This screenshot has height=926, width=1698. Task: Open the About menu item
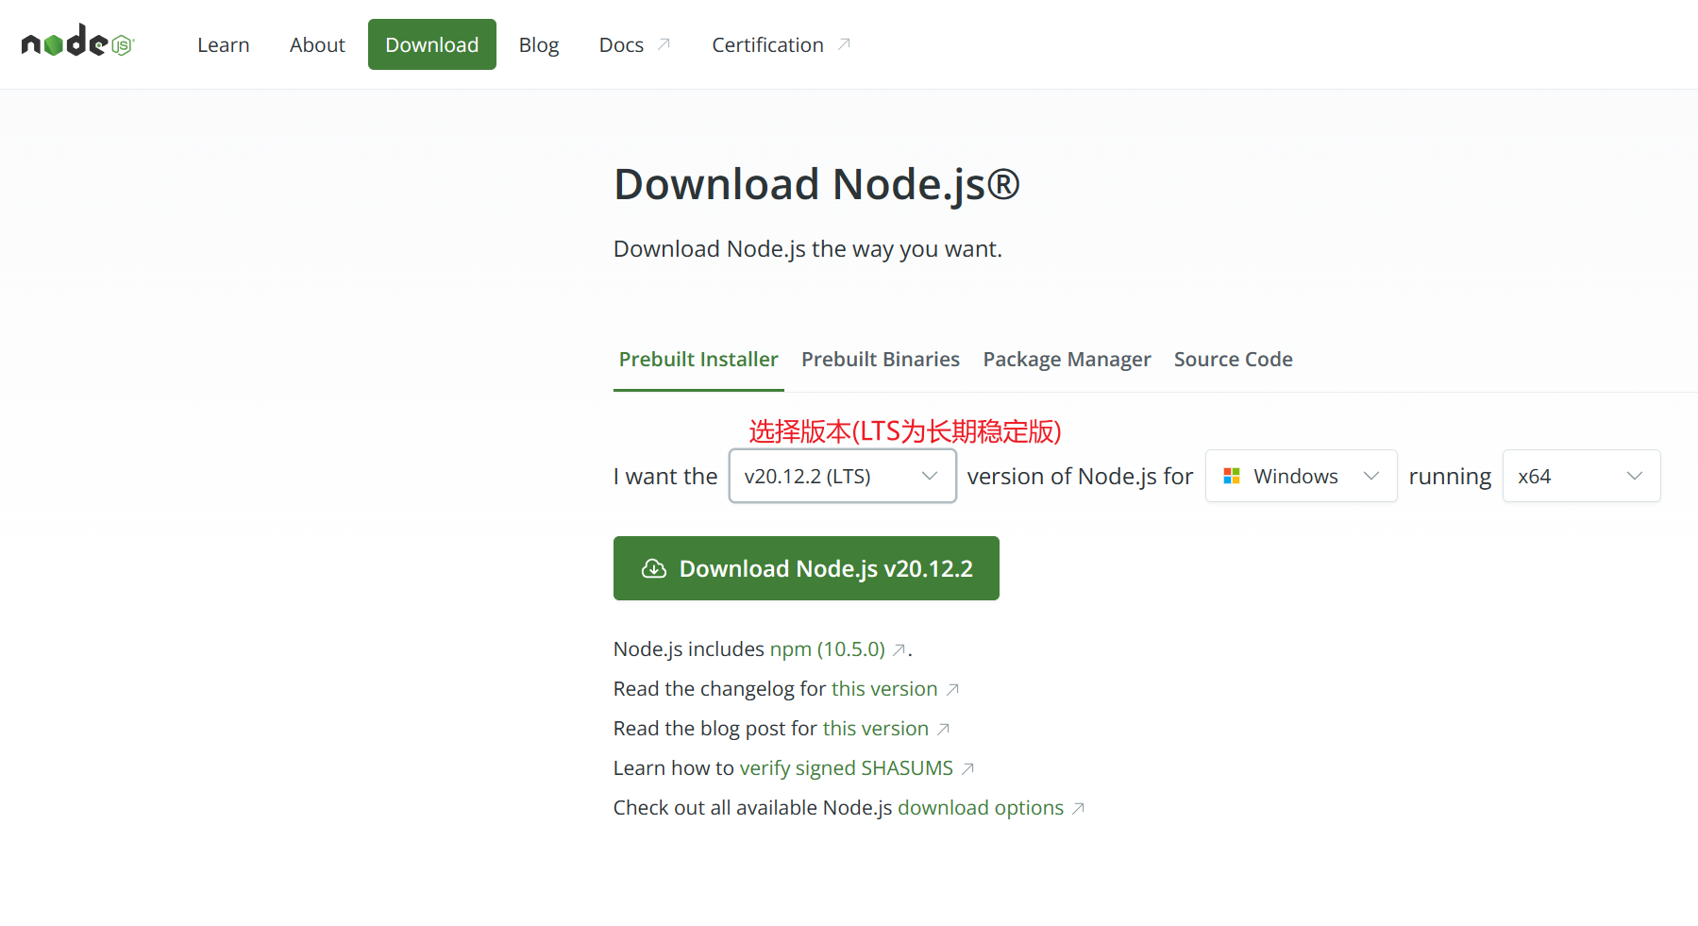(x=317, y=44)
